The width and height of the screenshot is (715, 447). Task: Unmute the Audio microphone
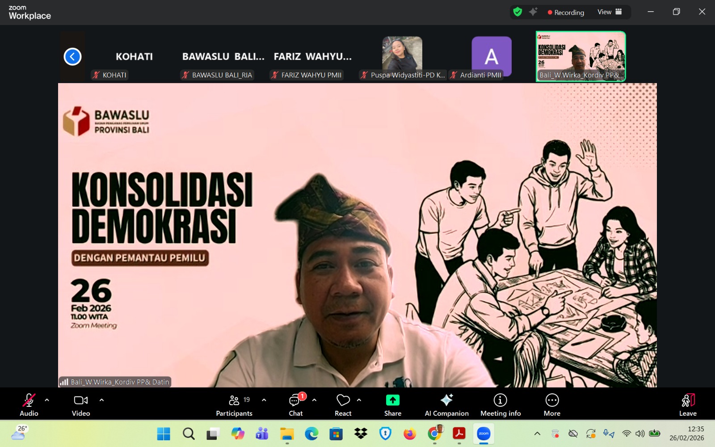click(29, 400)
